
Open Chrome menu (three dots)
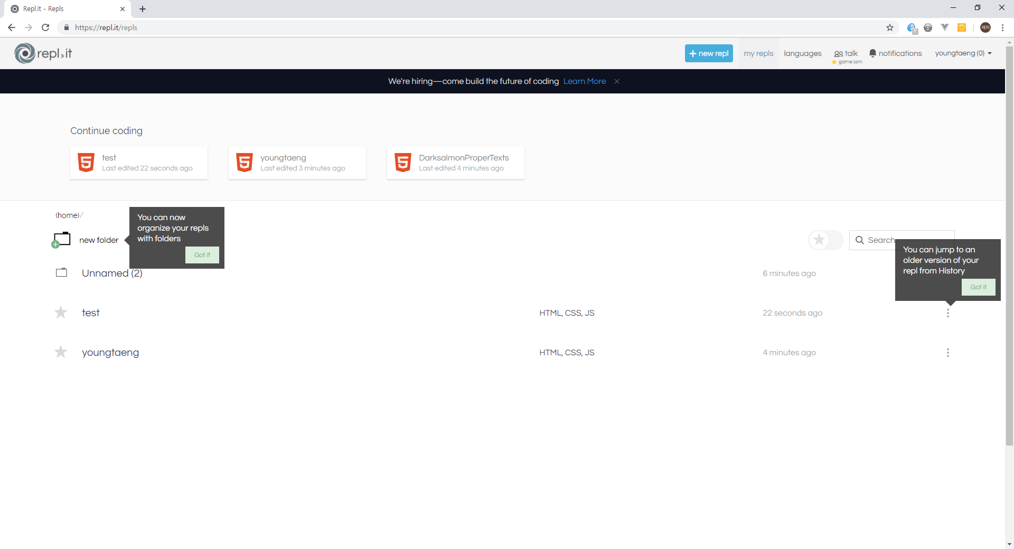(1002, 27)
